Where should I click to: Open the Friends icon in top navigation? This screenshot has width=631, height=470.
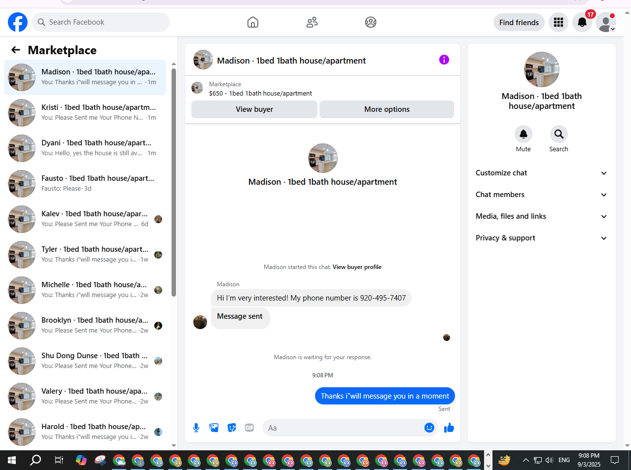point(312,22)
